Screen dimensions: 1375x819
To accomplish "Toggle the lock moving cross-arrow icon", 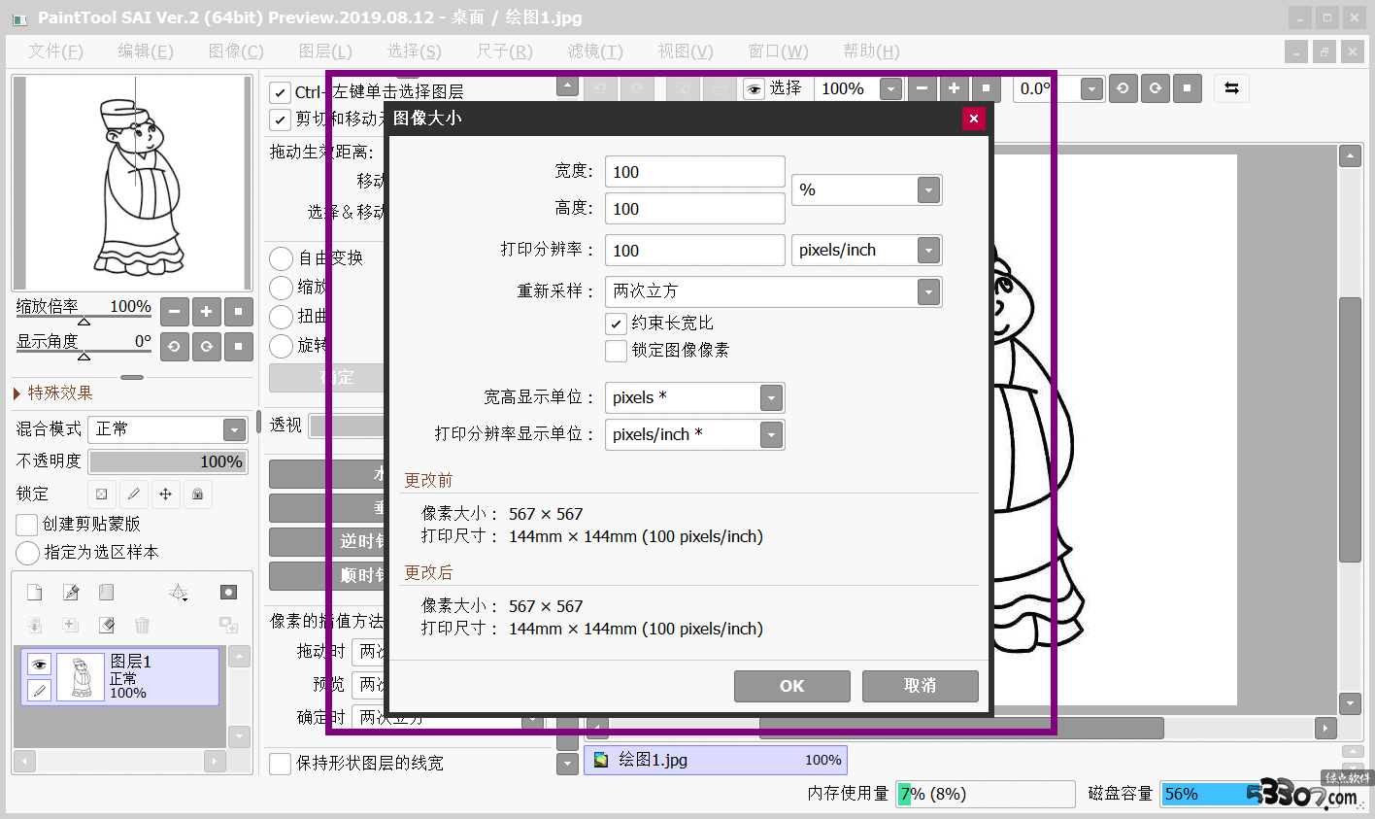I will coord(166,495).
